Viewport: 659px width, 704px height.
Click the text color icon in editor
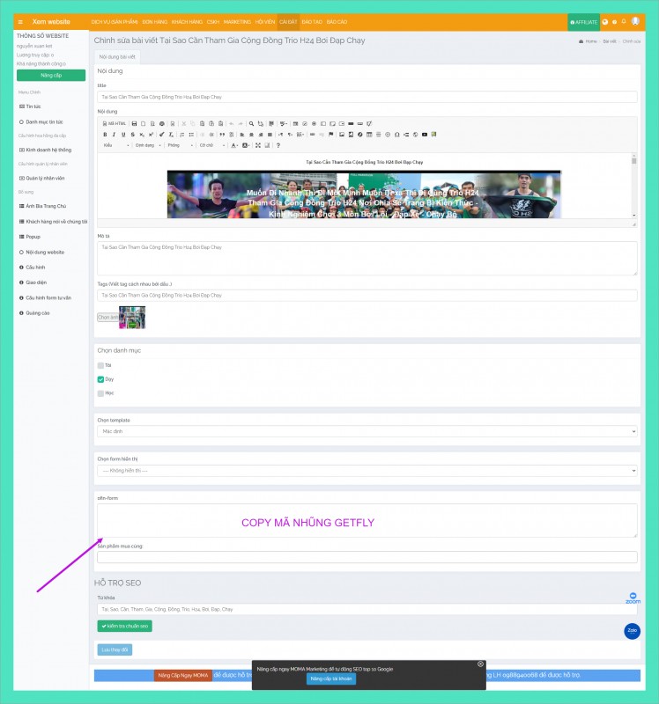click(234, 145)
